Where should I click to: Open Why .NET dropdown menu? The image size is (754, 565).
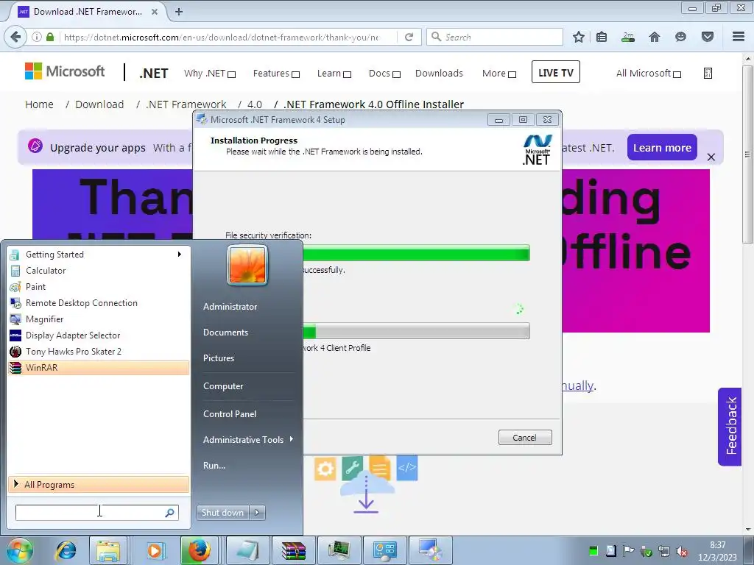coord(210,74)
